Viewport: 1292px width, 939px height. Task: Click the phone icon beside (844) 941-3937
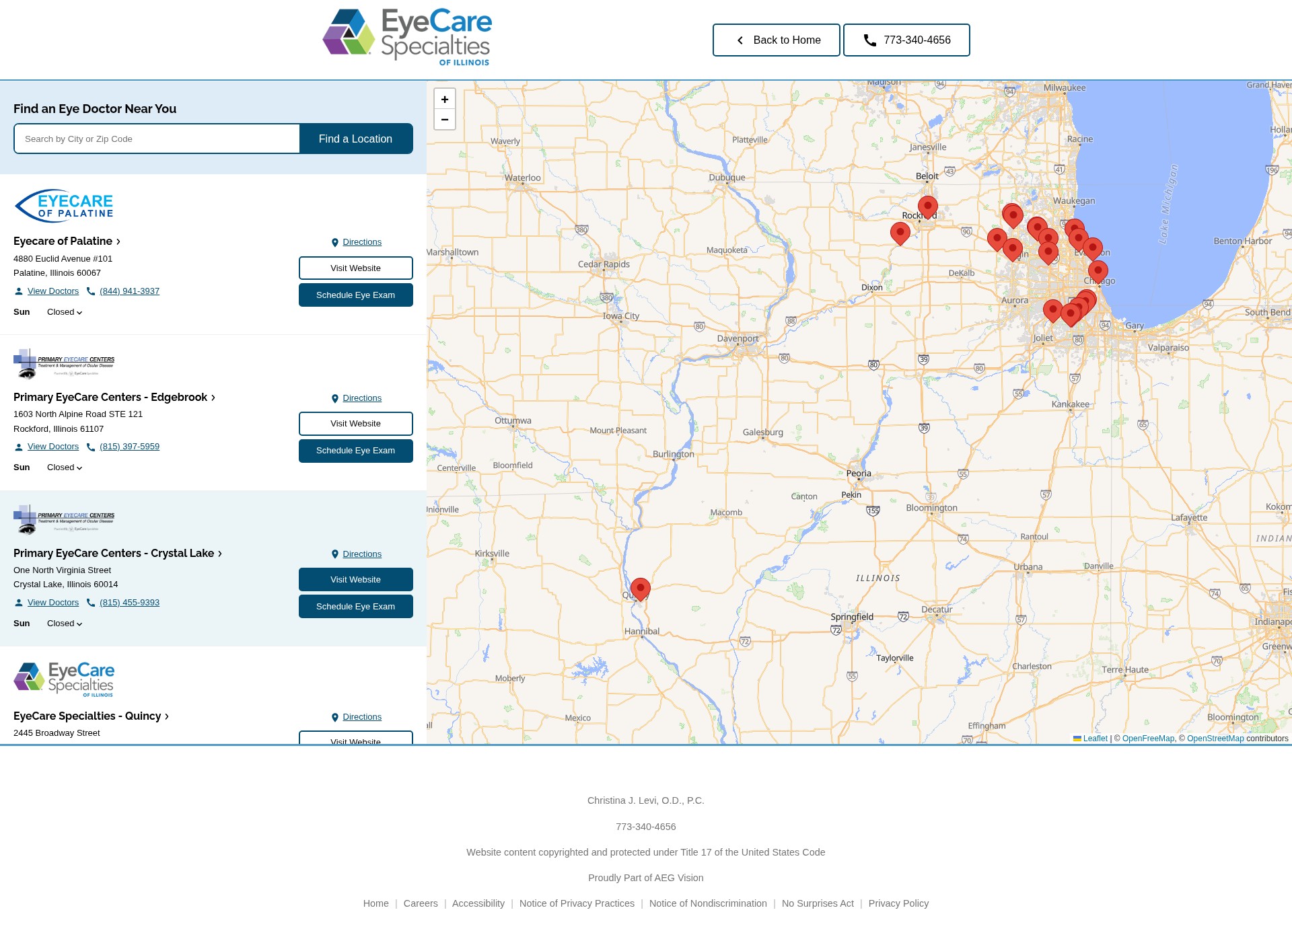(x=91, y=291)
